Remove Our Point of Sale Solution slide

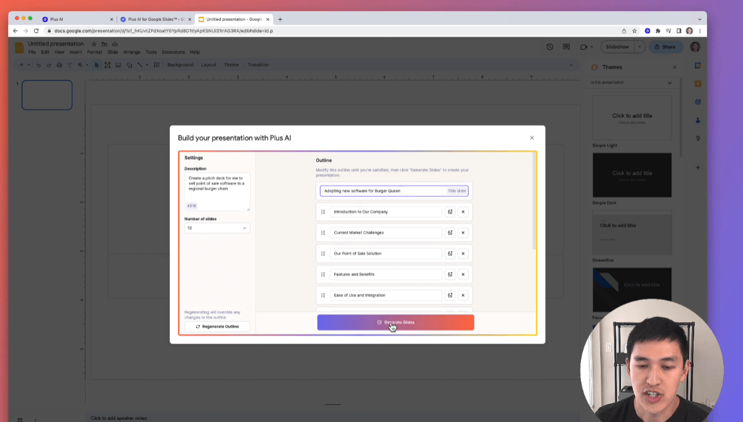(463, 254)
